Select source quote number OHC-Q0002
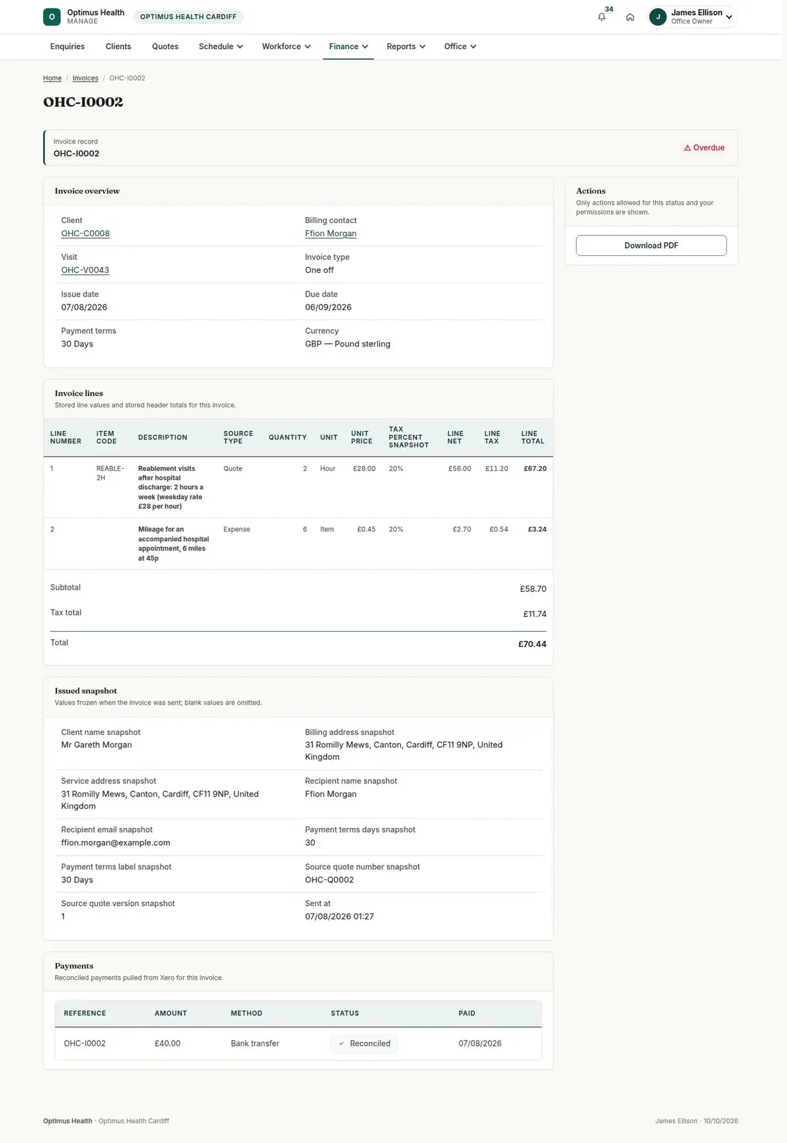The height and width of the screenshot is (1143, 787). click(329, 880)
